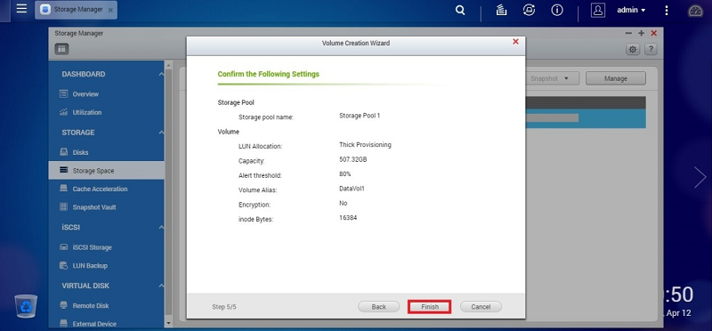Click the iSCSI Storage sidebar icon

coord(63,247)
